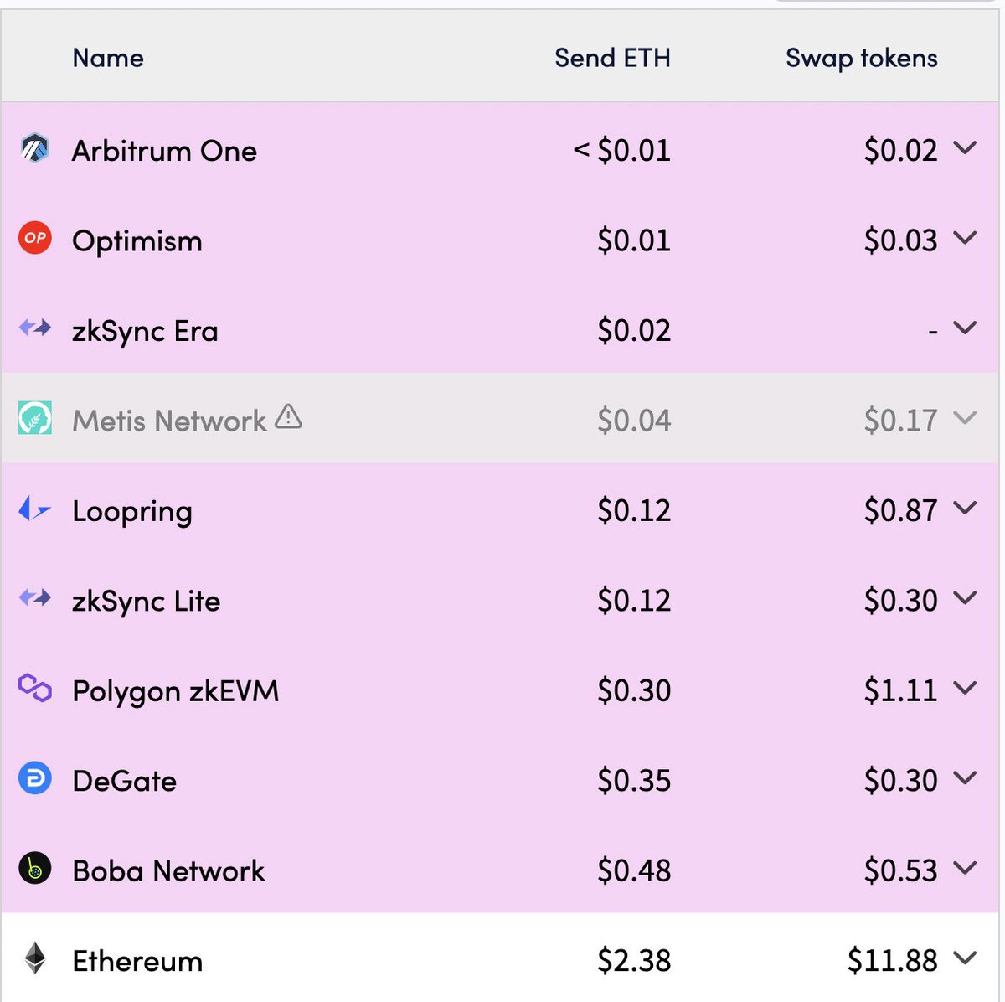Click the Ethereum diamond logo icon

pyautogui.click(x=35, y=958)
